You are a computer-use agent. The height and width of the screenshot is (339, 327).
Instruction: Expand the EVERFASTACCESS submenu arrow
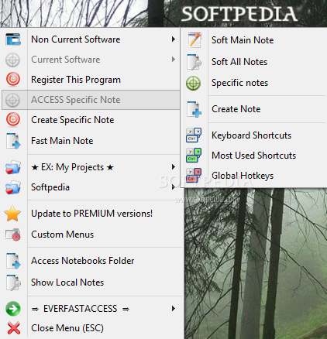pos(174,309)
